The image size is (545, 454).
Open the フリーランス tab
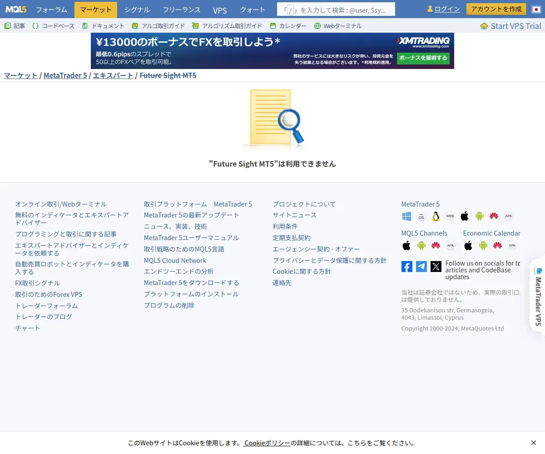(x=182, y=10)
